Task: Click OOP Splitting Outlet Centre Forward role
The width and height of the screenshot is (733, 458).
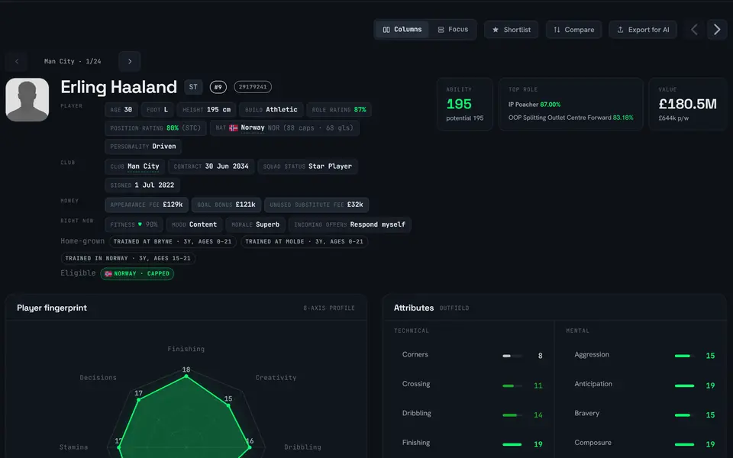Action: tap(571, 118)
